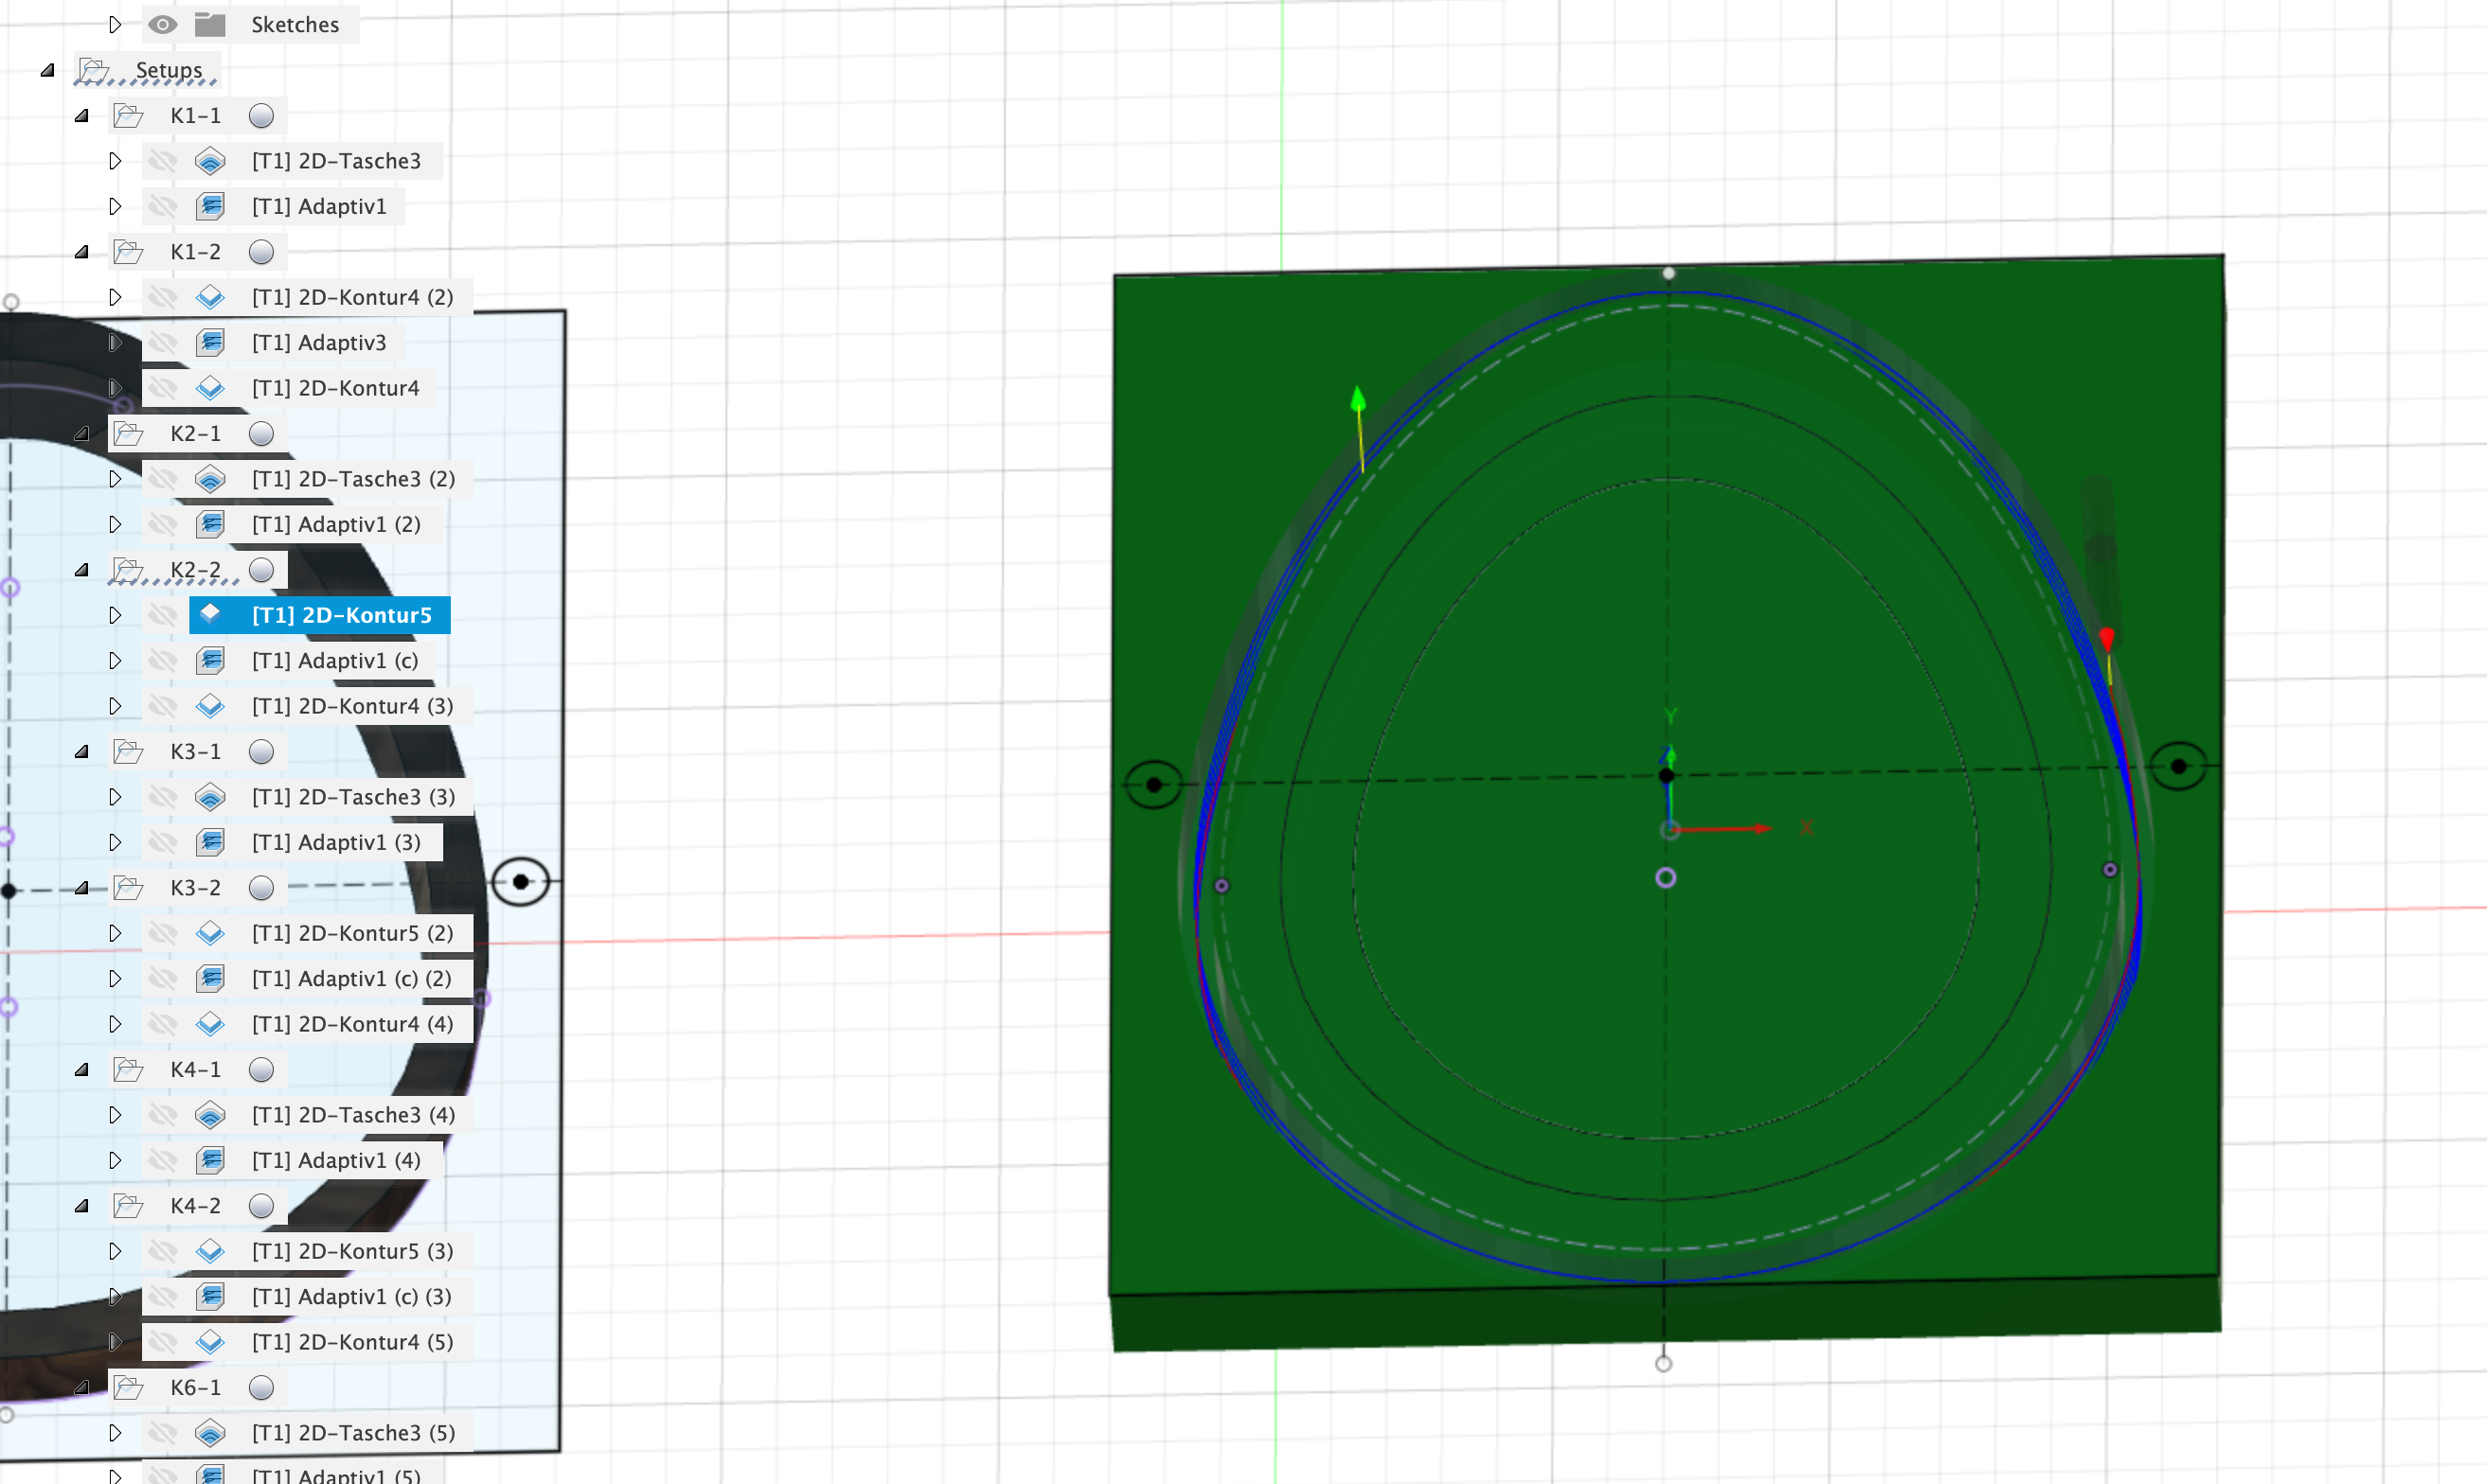2487x1484 pixels.
Task: Collapse the K2-2 setup group
Action: (82, 569)
